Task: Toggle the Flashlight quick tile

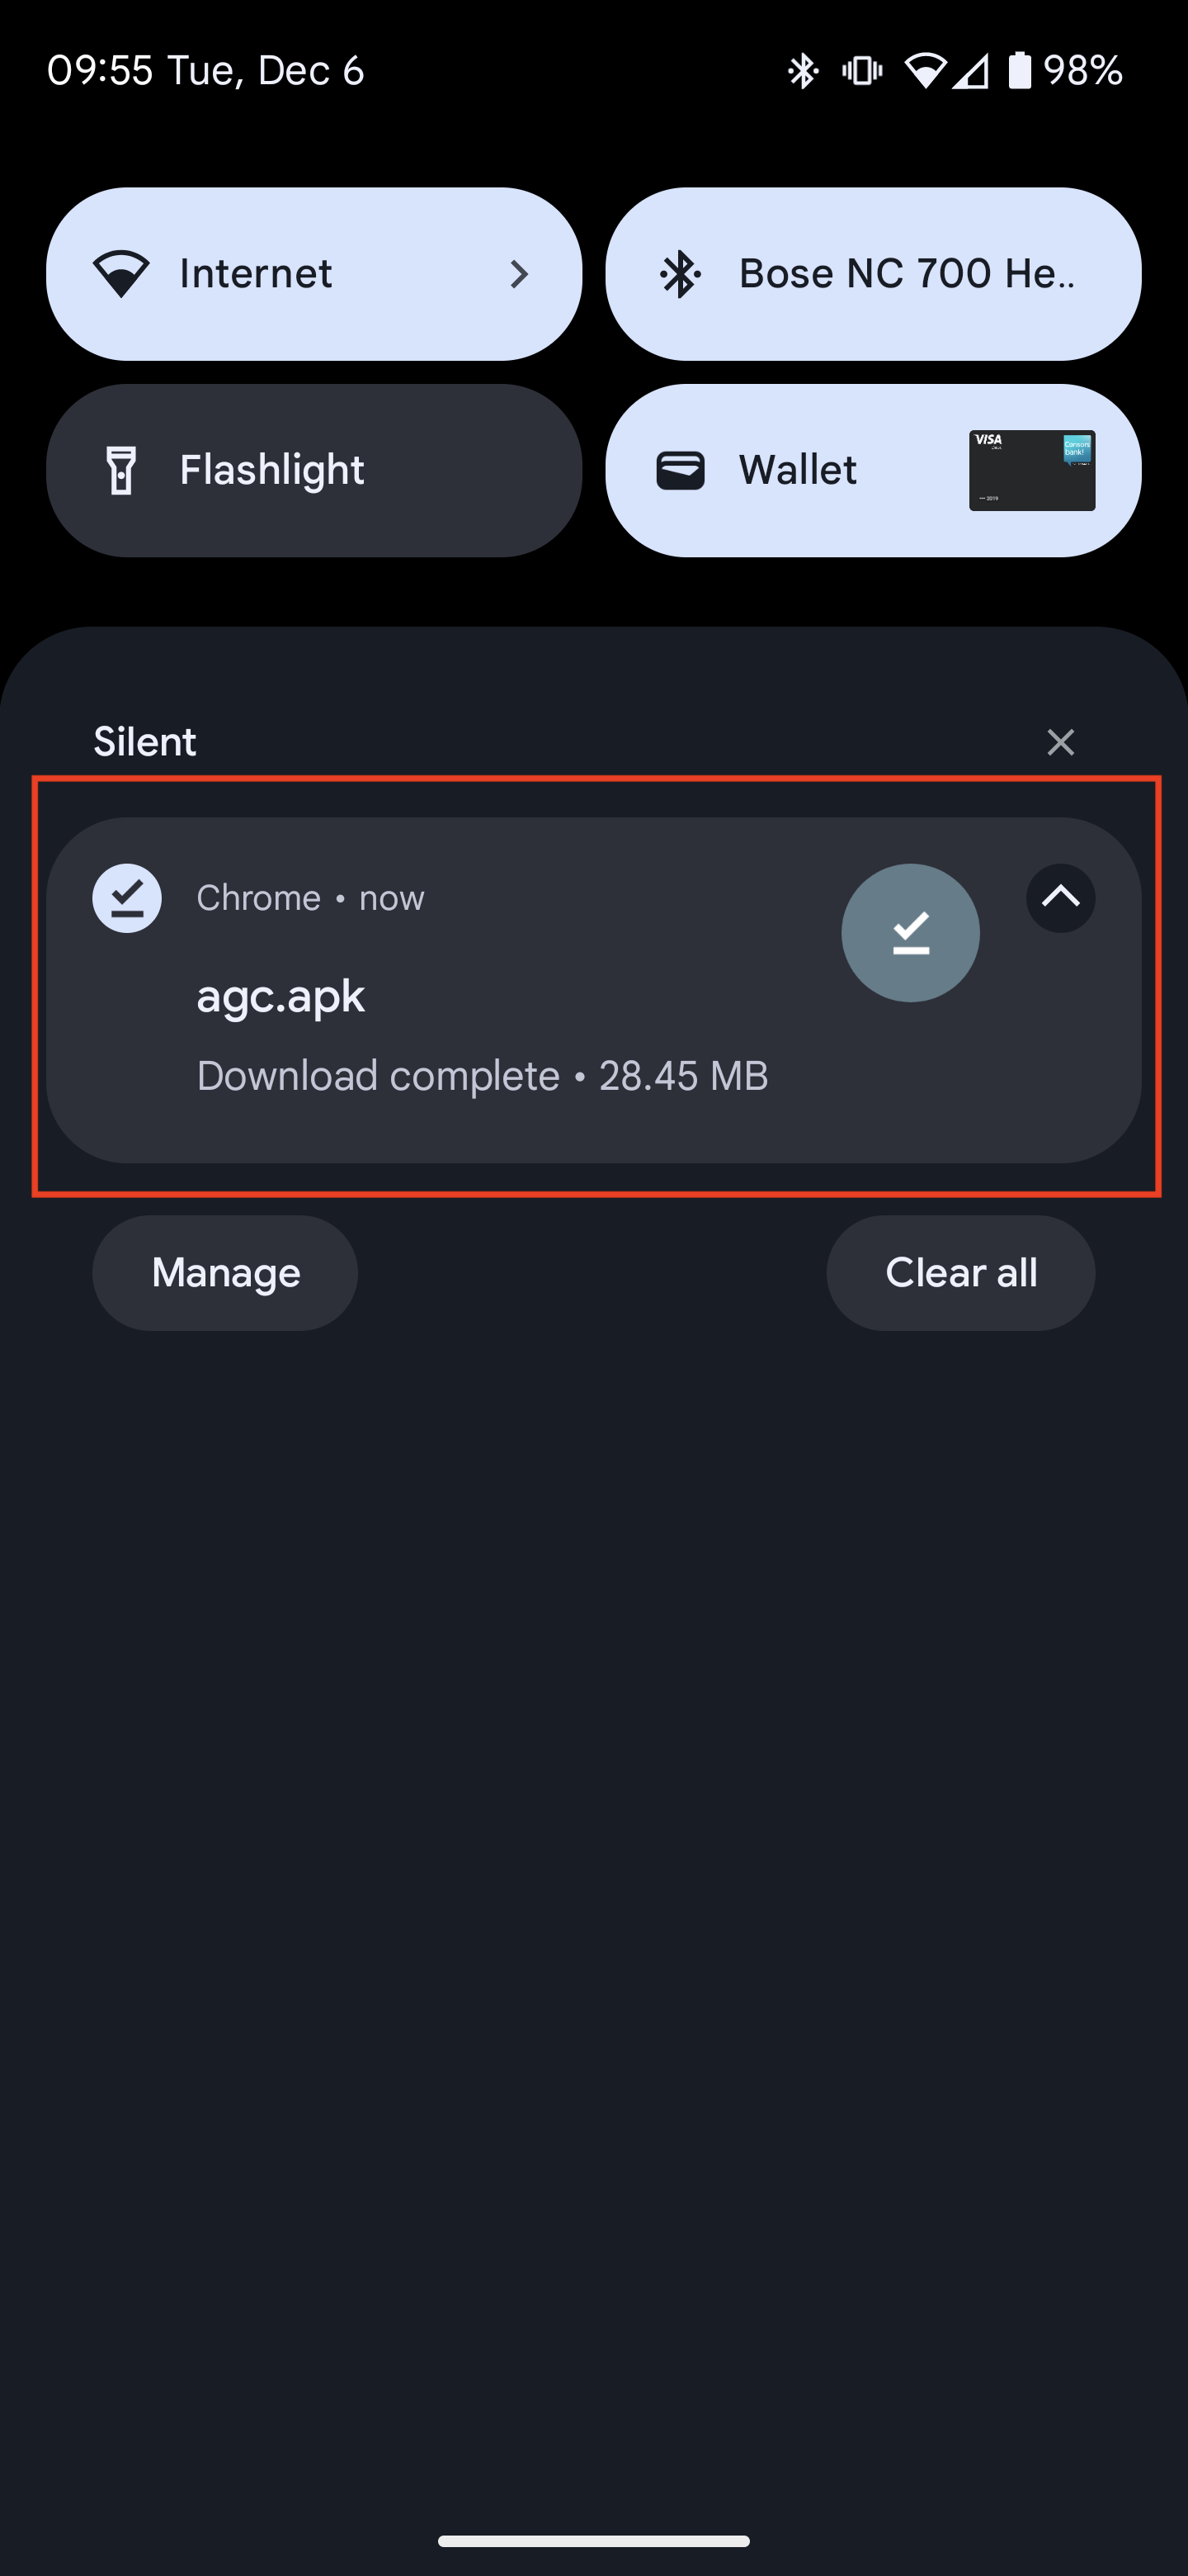Action: 313,470
